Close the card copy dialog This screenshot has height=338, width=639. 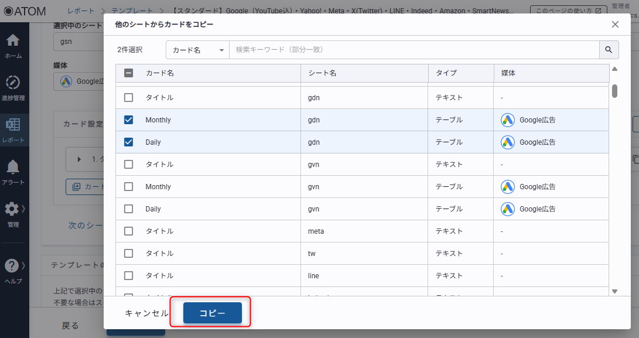[615, 24]
